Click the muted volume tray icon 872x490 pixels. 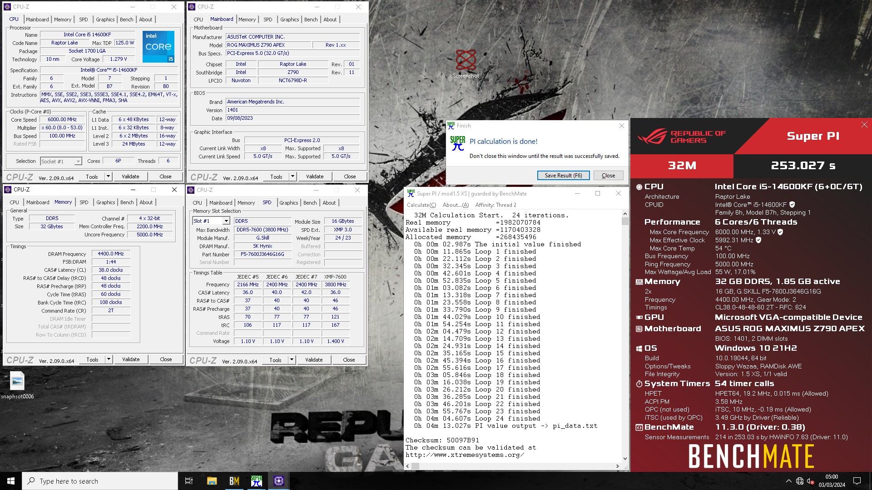pyautogui.click(x=810, y=481)
